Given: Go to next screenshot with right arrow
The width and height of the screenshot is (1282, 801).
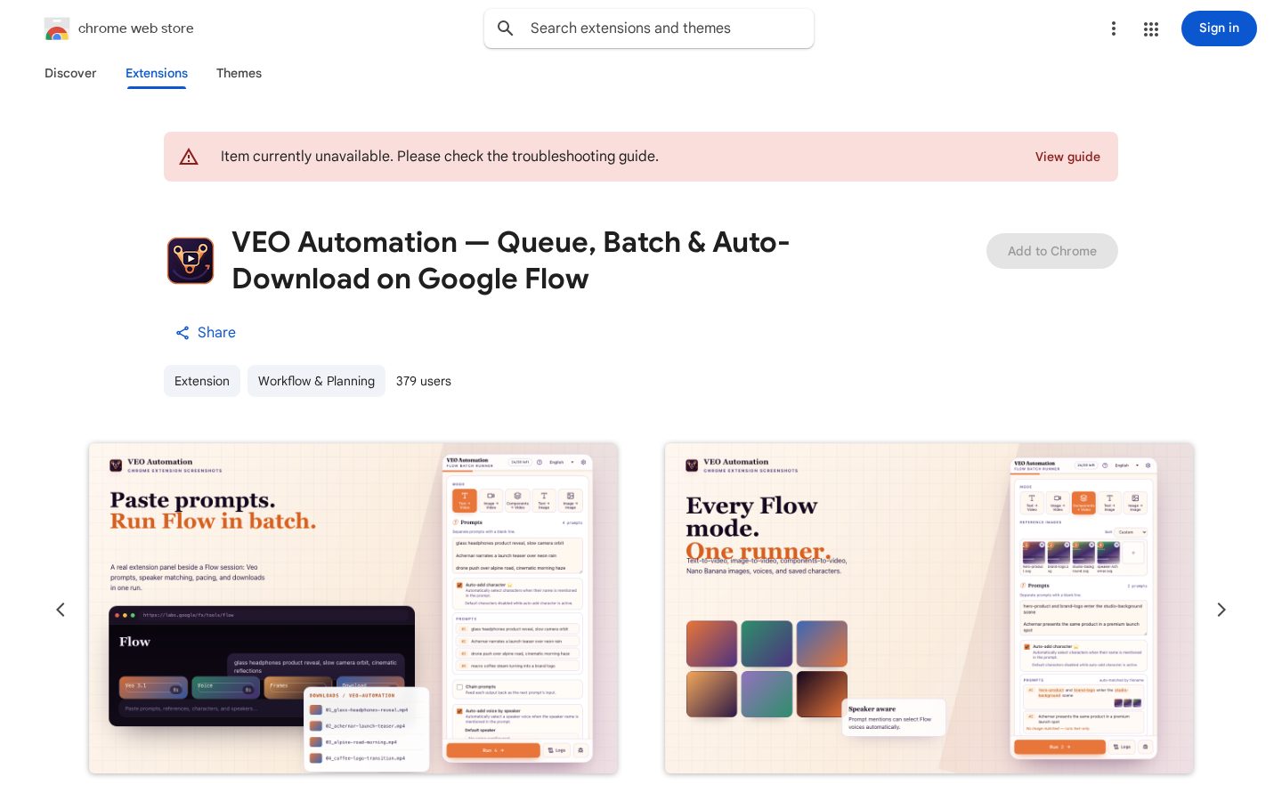Looking at the screenshot, I should pyautogui.click(x=1221, y=610).
